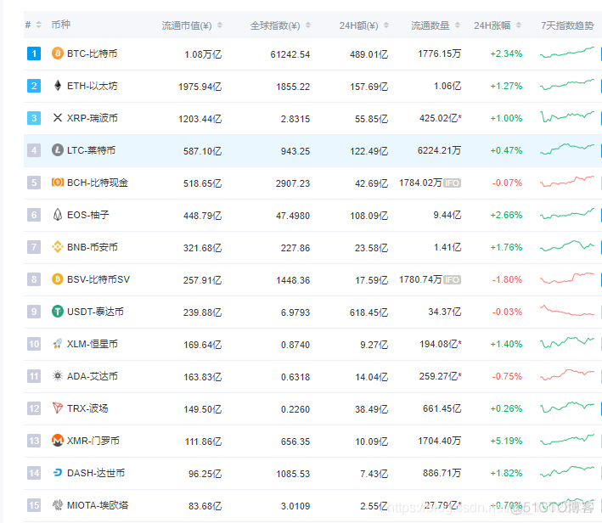Sort table by rank number column

tap(38, 25)
